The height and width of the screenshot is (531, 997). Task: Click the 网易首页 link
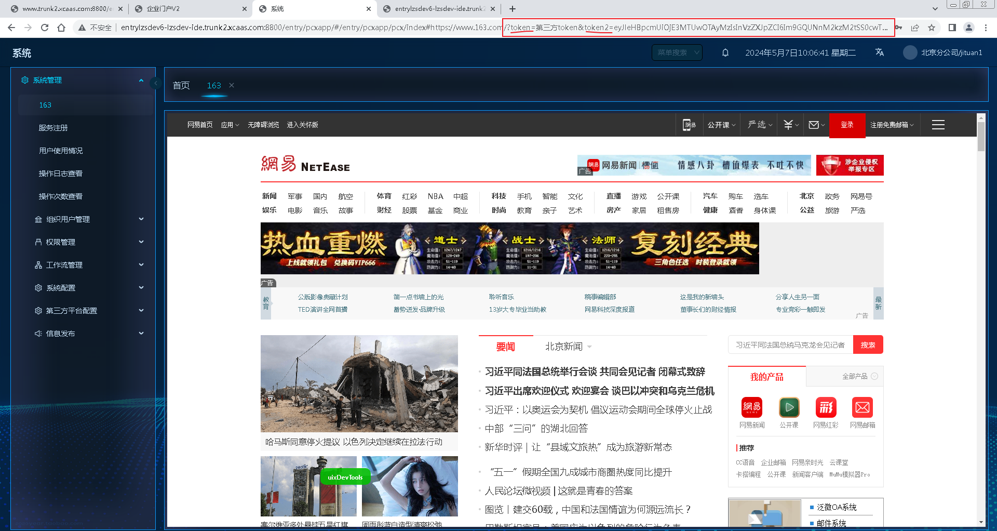click(200, 125)
